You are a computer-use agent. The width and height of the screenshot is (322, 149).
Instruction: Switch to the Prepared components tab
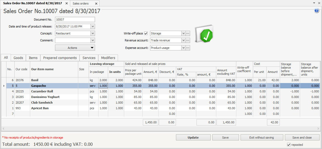pyautogui.click(x=60, y=58)
